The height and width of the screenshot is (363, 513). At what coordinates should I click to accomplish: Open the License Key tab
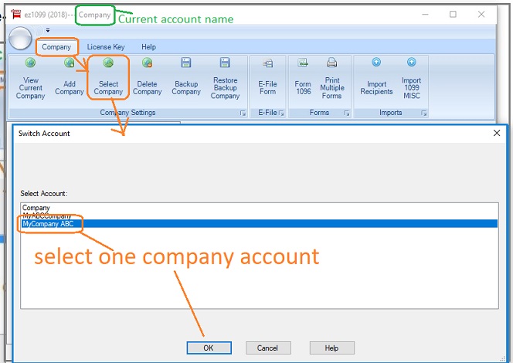[x=105, y=47]
